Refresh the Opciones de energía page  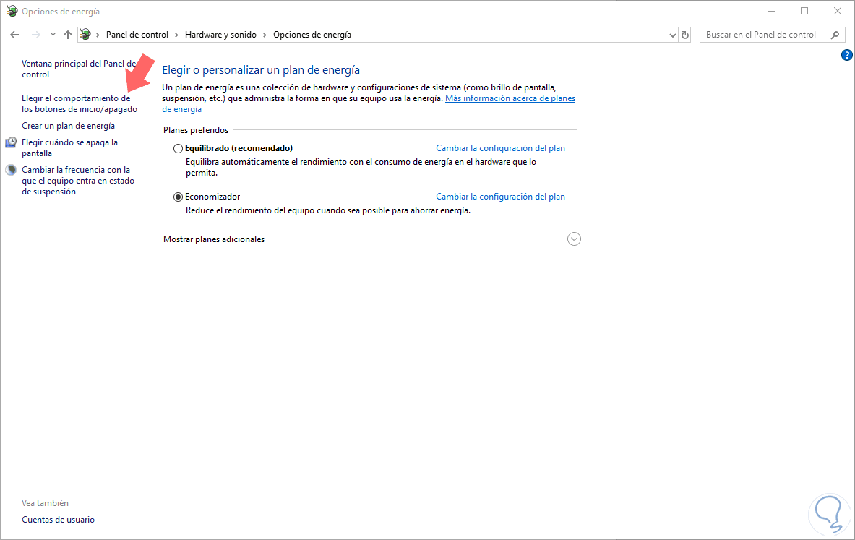(685, 35)
